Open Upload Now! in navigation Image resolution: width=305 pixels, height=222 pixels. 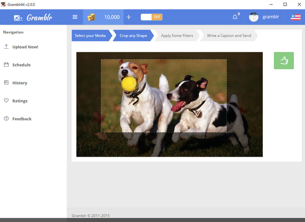tap(25, 47)
